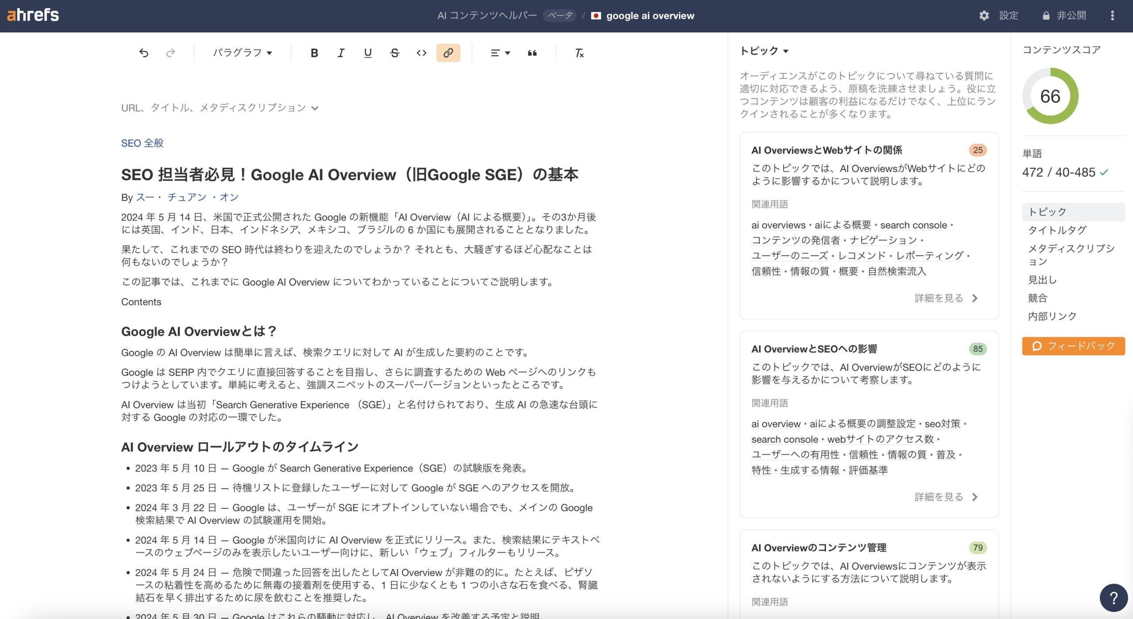Toggle bold formatting
The width and height of the screenshot is (1133, 619).
(x=314, y=53)
